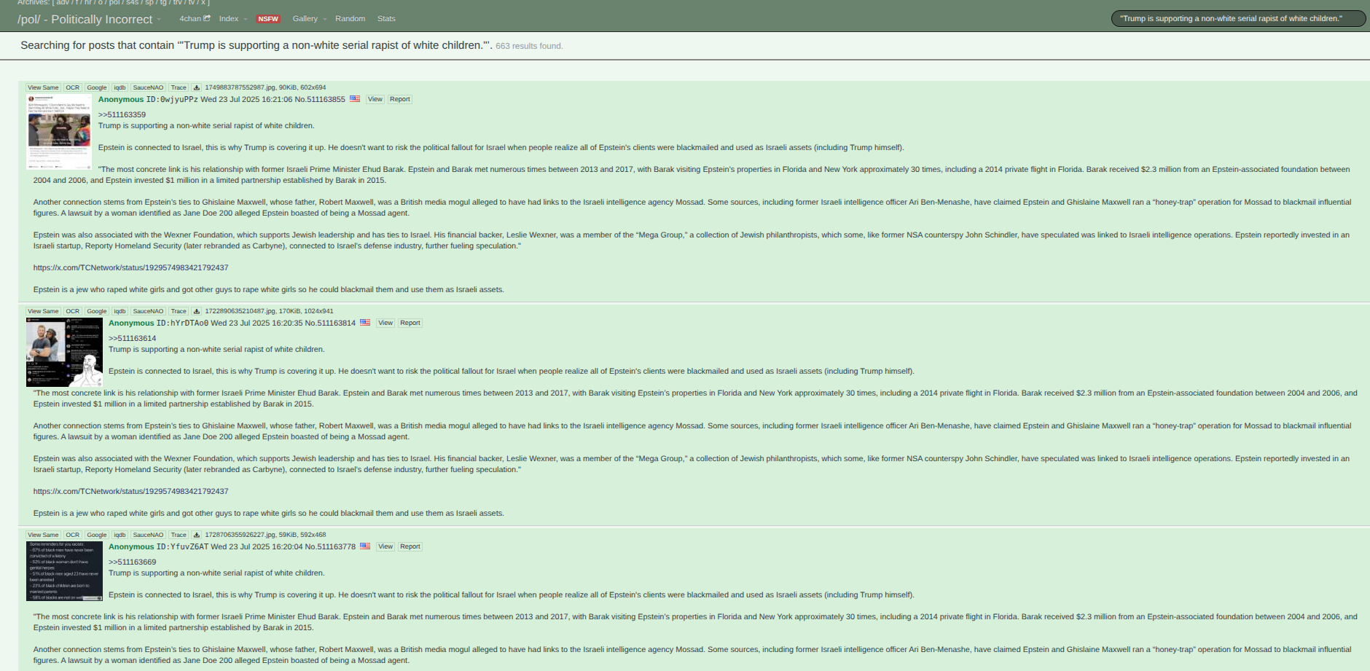
Task: Click the US flag icon on post No.511163814
Action: click(365, 323)
